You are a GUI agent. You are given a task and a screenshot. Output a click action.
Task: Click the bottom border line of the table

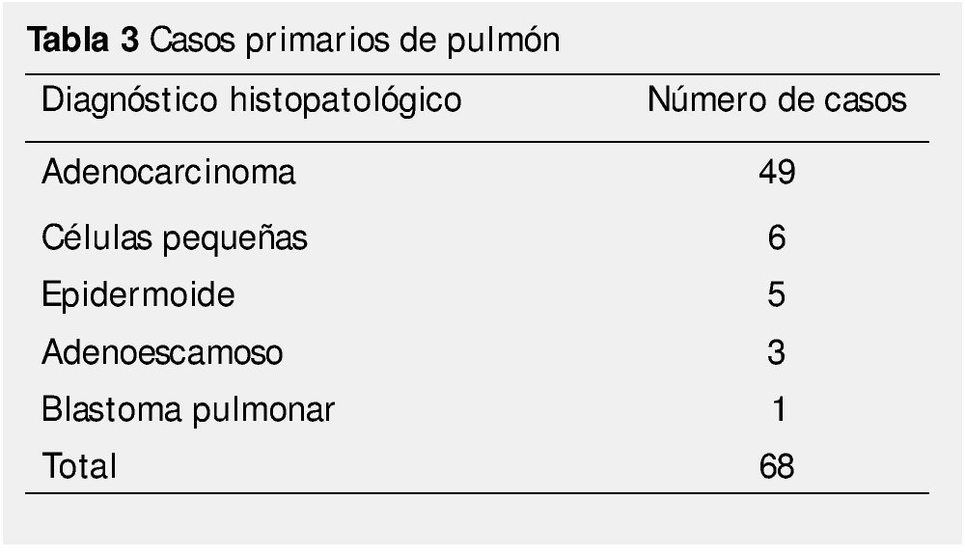(x=482, y=493)
